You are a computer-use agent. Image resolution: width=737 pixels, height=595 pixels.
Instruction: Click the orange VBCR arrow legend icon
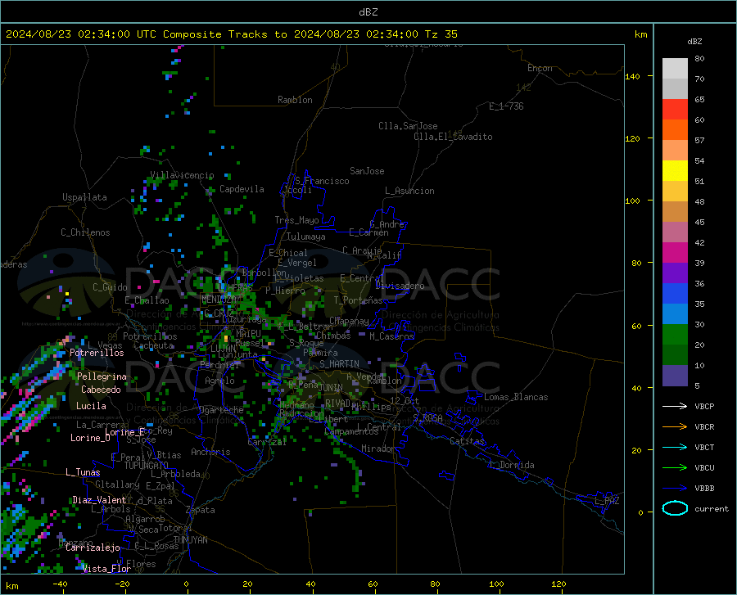pyautogui.click(x=675, y=427)
